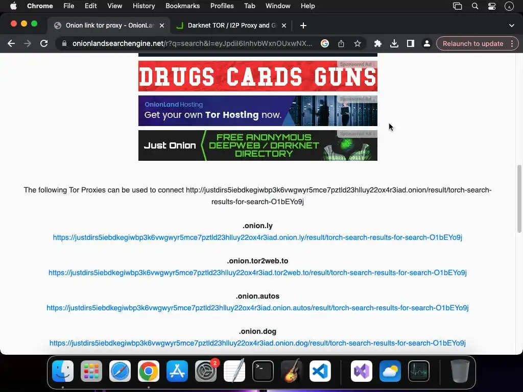Open the View menu
The width and height of the screenshot is (523, 392).
click(x=115, y=6)
